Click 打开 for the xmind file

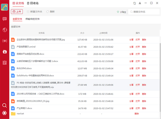pos(138,47)
